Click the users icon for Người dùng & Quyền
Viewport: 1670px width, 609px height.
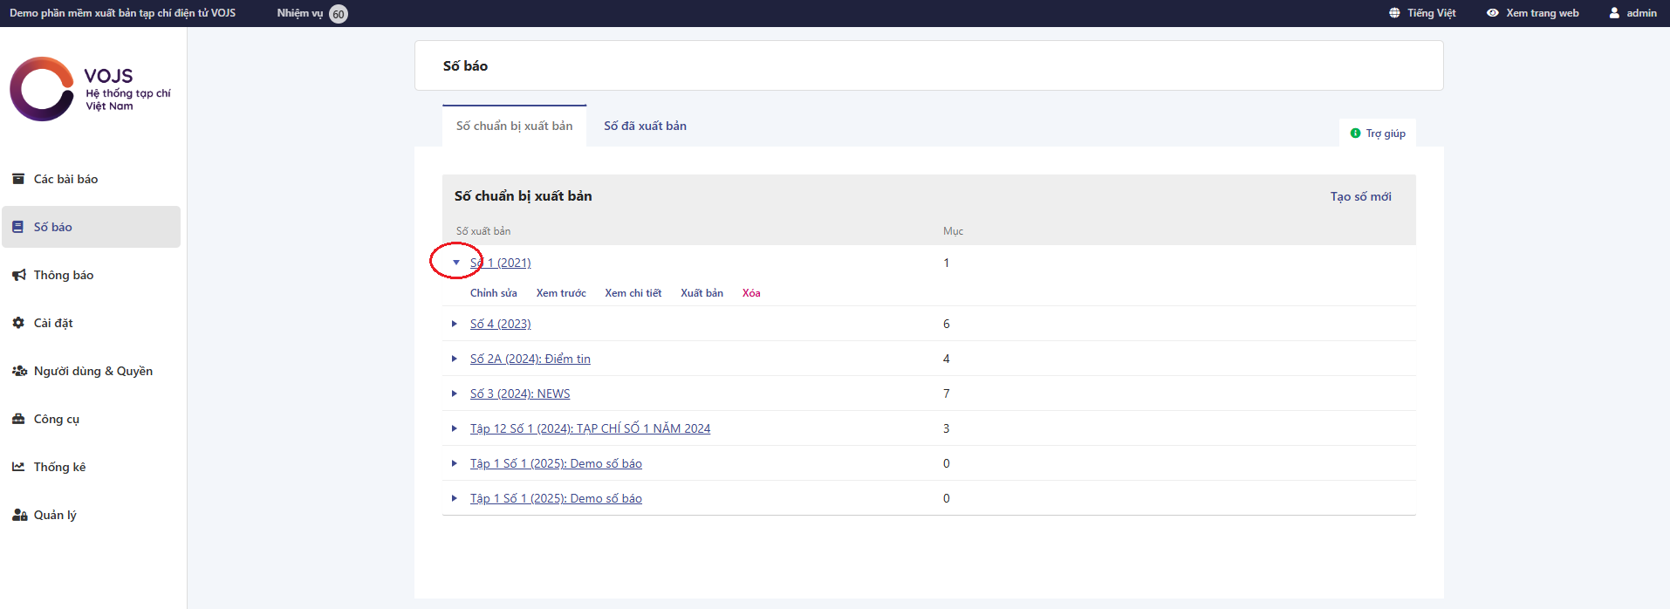coord(18,371)
